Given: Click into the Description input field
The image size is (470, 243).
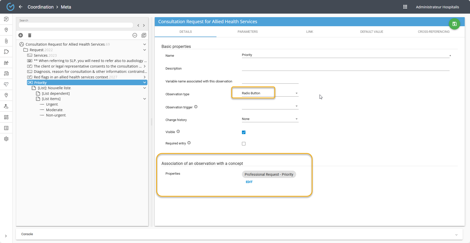Looking at the screenshot, I should pos(345,68).
